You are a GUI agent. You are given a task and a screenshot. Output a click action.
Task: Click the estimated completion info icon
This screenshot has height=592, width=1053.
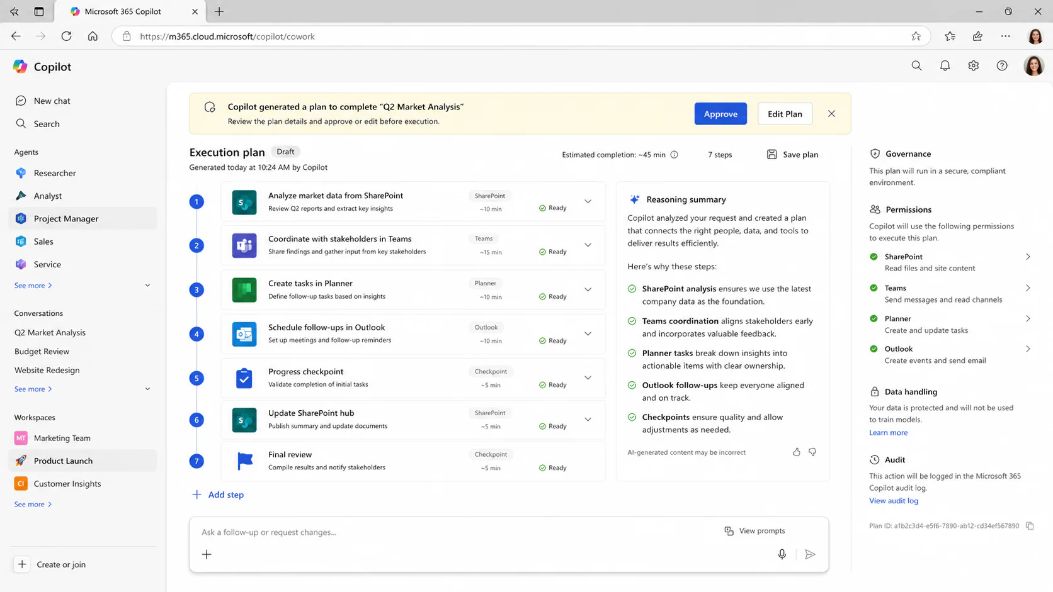point(674,155)
